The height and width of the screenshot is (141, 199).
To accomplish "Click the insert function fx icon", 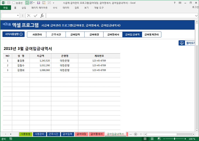I will (42, 16).
